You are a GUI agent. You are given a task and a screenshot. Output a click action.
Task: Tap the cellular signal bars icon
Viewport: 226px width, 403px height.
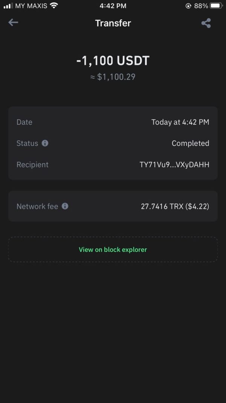pyautogui.click(x=8, y=6)
